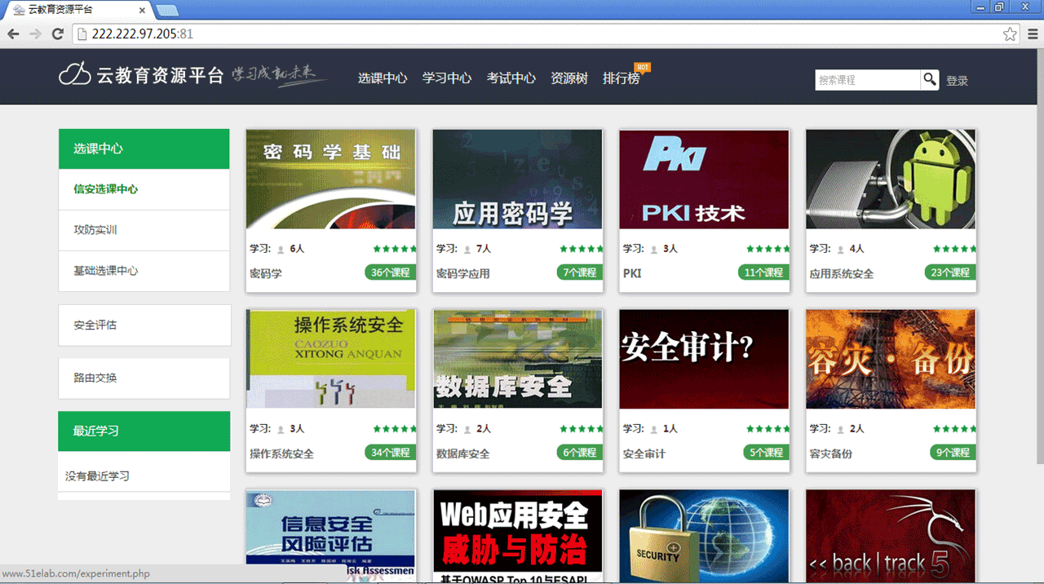
Task: Select 信安选课中心 in the sidebar
Action: 144,189
